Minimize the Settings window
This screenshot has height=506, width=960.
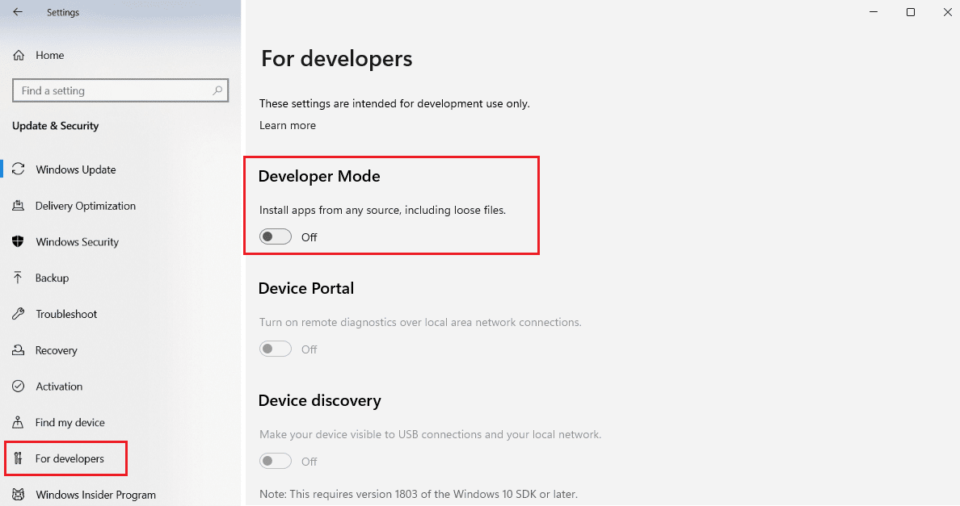click(874, 12)
